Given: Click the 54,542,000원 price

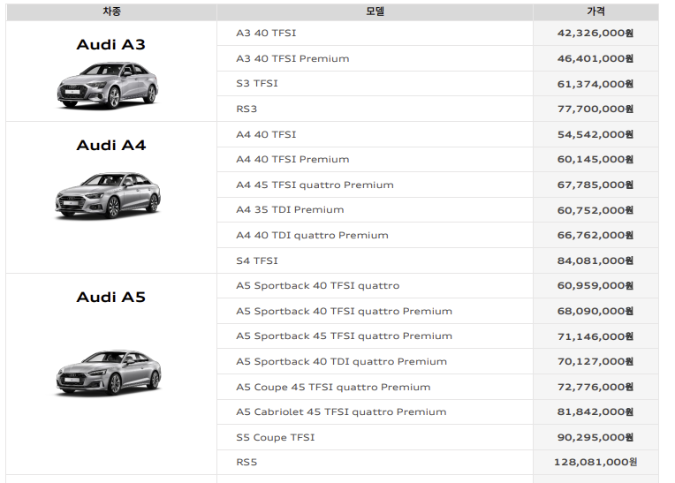Looking at the screenshot, I should coord(595,134).
